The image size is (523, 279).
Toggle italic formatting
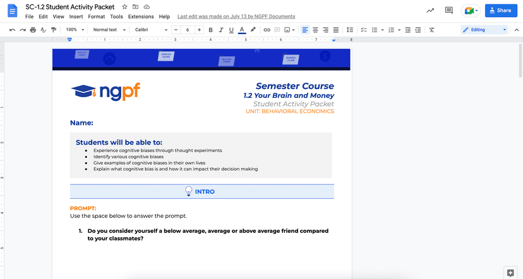[231, 30]
